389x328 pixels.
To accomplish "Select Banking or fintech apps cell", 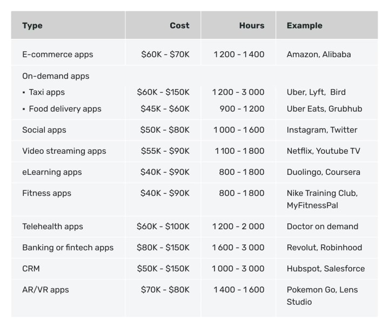I will pyautogui.click(x=68, y=248).
